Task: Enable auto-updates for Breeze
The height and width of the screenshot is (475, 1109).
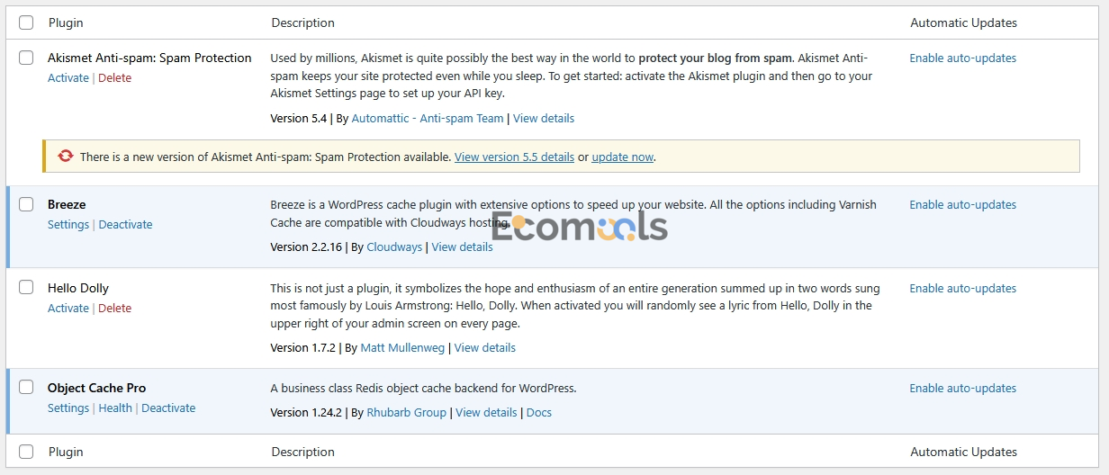Action: [x=962, y=204]
